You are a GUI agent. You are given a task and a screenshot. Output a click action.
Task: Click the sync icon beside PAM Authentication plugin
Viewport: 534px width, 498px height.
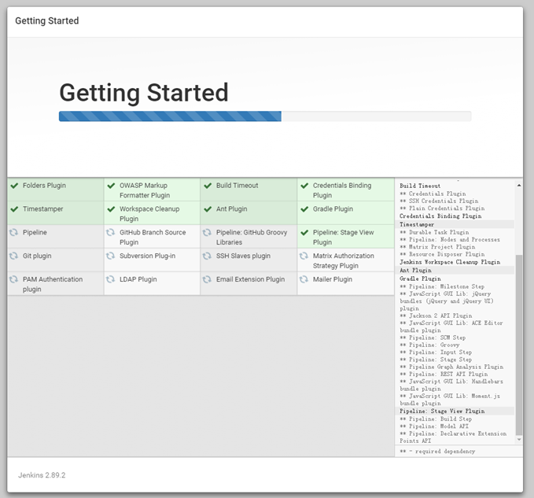pyautogui.click(x=14, y=279)
